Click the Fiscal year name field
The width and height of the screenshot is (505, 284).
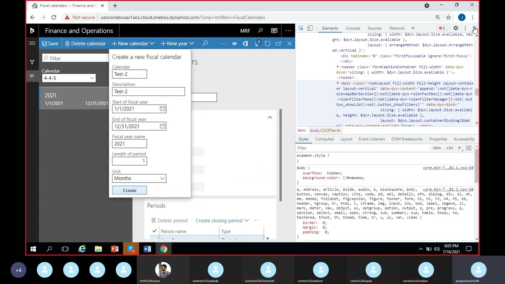(129, 144)
